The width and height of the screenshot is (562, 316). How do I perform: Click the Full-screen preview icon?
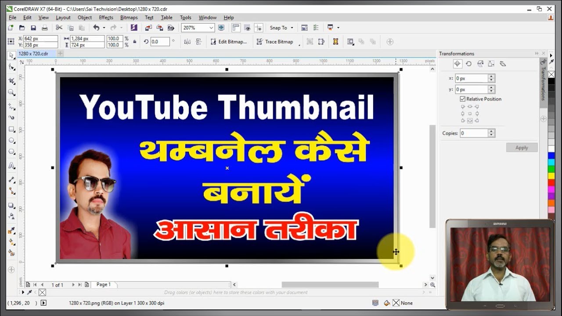221,28
